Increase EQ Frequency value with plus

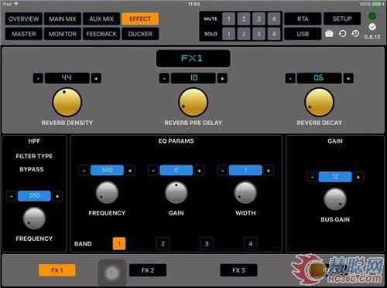pos(130,171)
